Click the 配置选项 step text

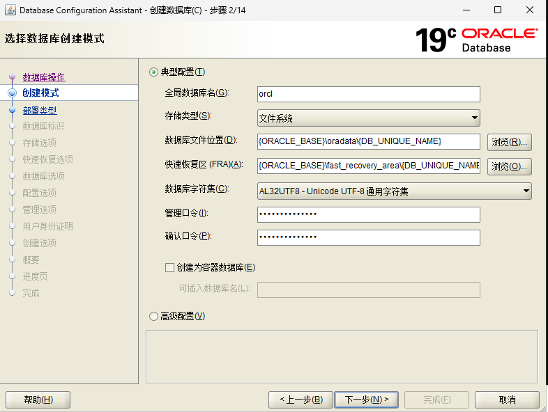[x=40, y=193]
